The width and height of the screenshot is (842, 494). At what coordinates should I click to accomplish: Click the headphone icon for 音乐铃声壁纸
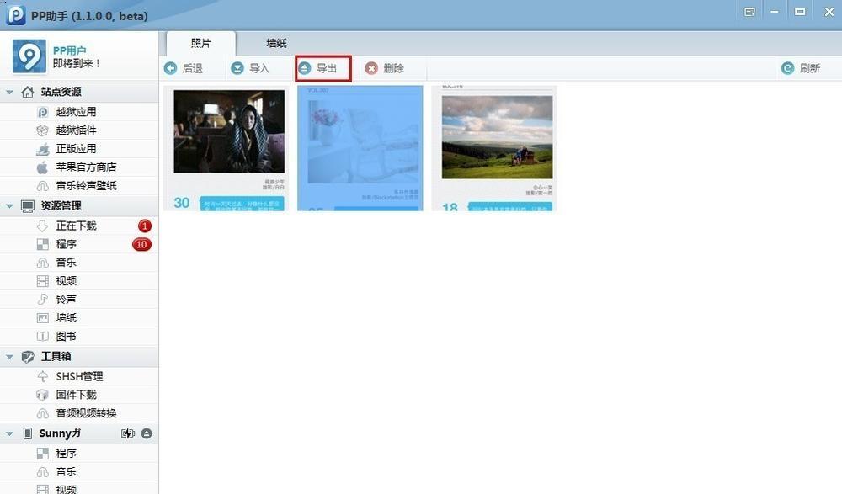pos(42,186)
